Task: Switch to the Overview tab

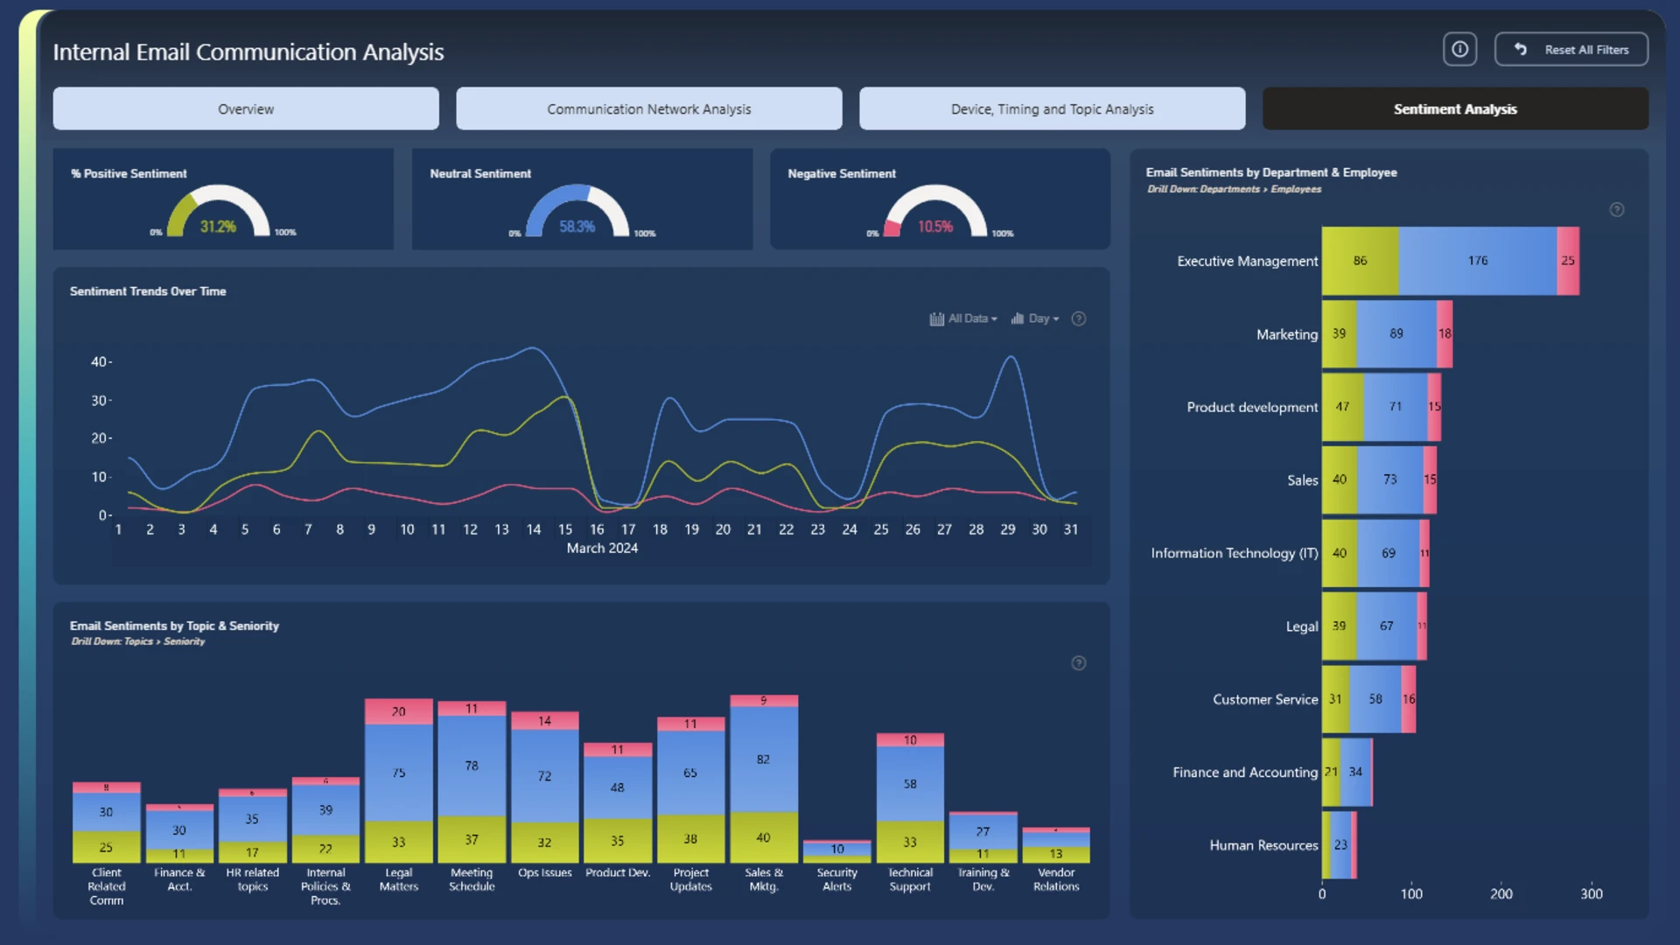Action: [x=246, y=108]
